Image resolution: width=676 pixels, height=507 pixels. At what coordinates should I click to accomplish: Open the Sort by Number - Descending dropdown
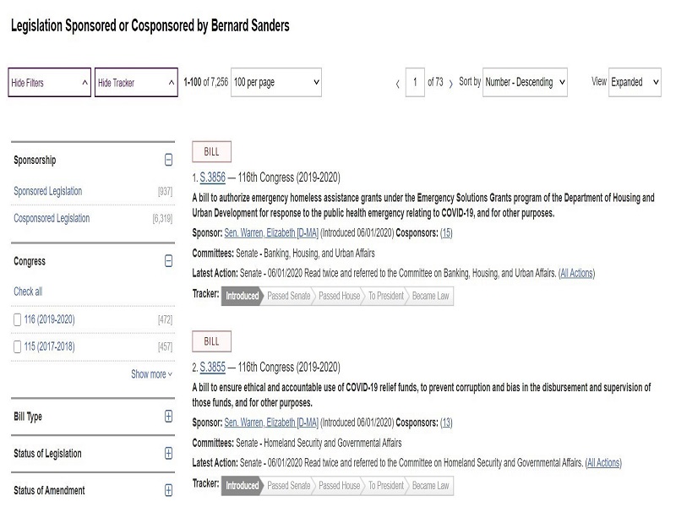525,82
